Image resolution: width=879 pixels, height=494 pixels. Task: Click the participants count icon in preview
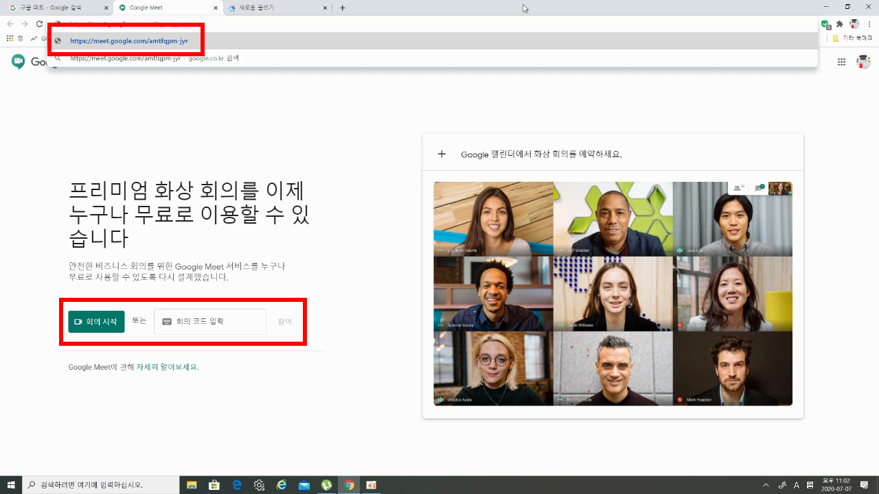pos(739,187)
